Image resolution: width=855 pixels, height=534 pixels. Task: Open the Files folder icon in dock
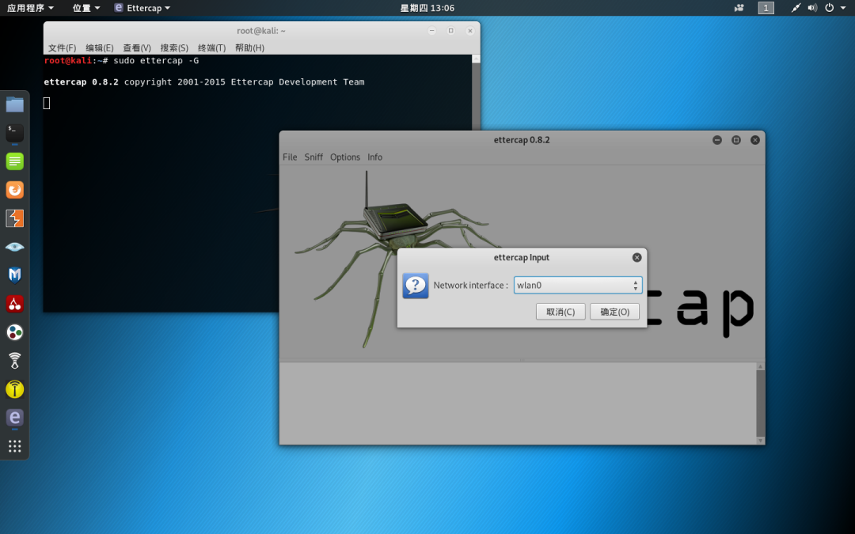click(15, 104)
